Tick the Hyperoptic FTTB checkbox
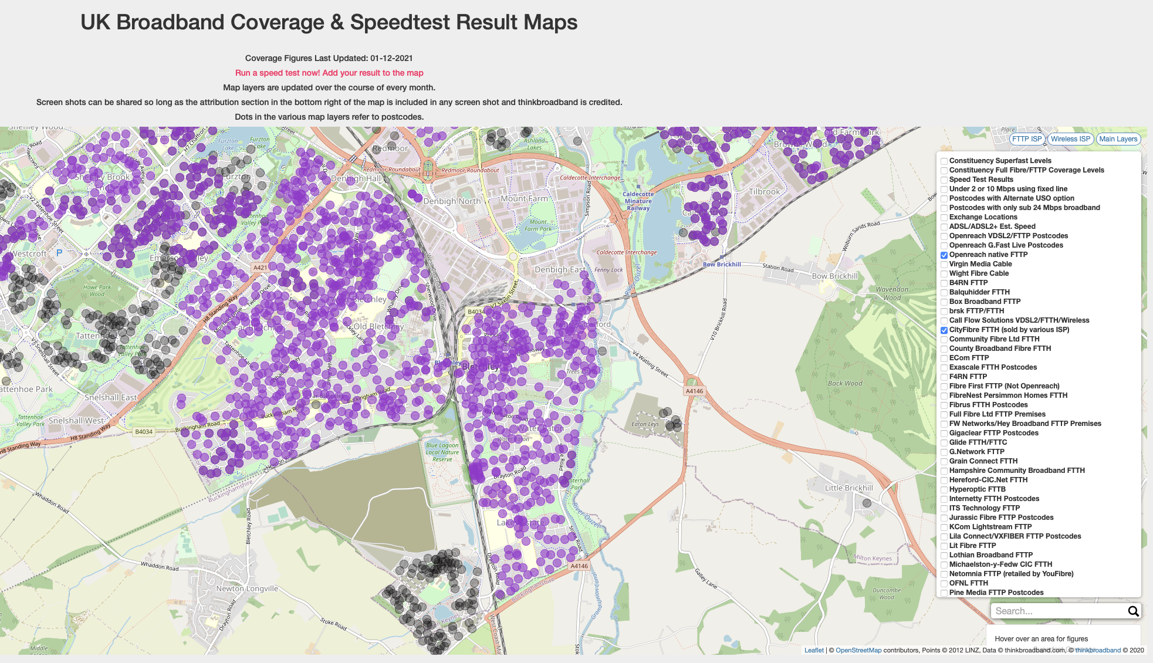 click(944, 489)
